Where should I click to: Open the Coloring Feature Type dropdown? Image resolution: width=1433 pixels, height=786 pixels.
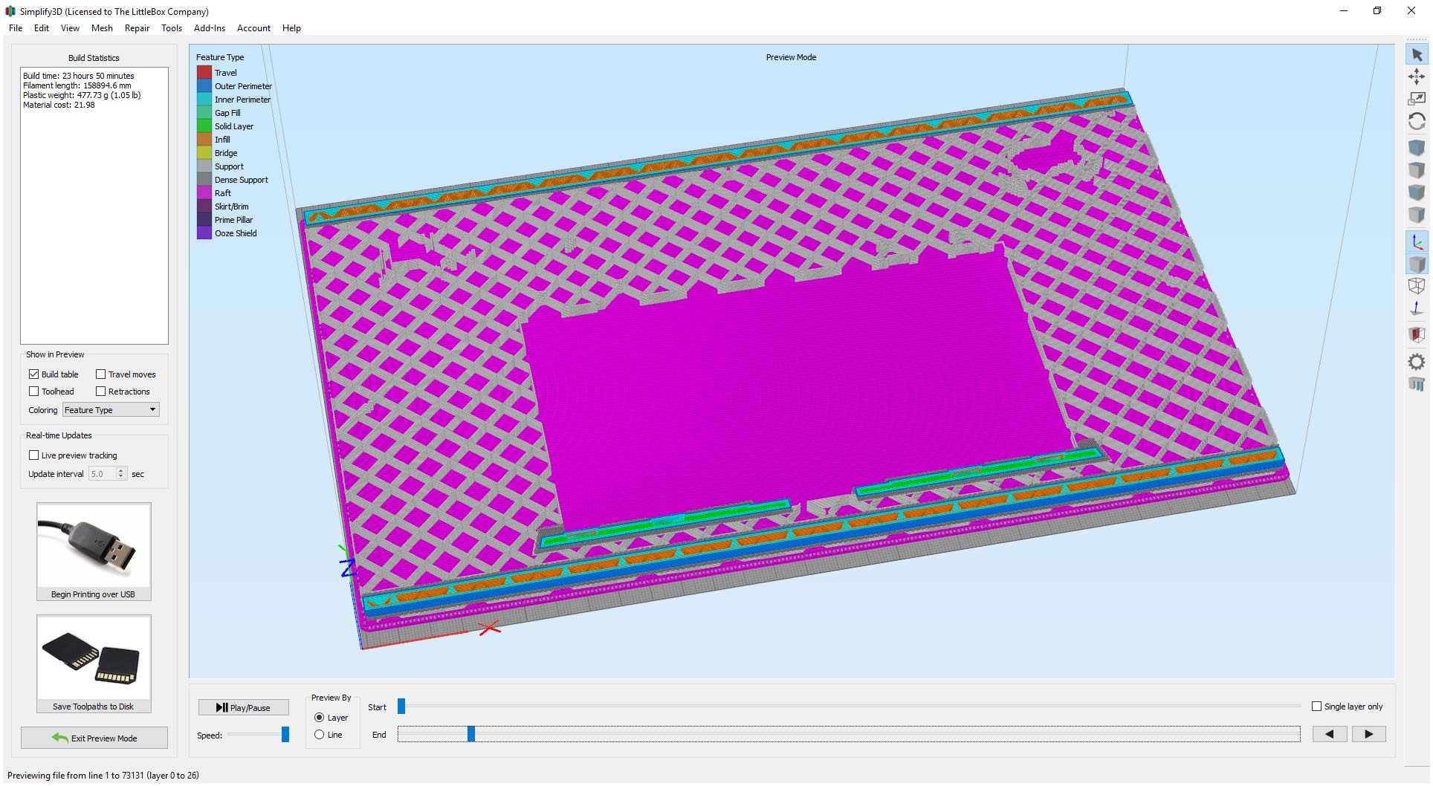[111, 410]
